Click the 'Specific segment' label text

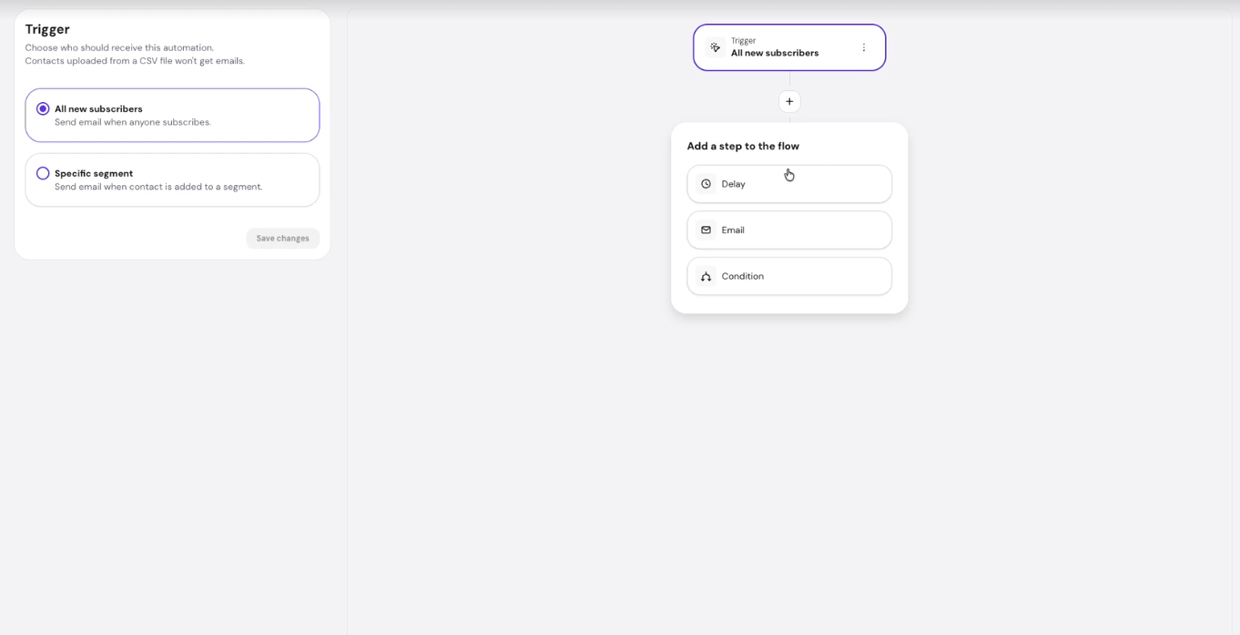click(94, 173)
